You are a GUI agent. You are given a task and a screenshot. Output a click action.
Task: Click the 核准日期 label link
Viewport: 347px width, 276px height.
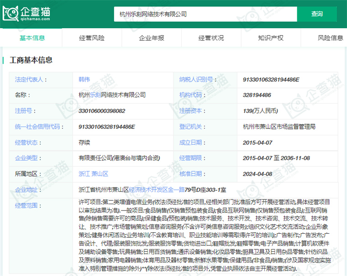click(190, 174)
